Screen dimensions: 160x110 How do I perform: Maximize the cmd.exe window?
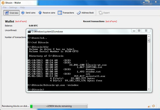click(139, 31)
